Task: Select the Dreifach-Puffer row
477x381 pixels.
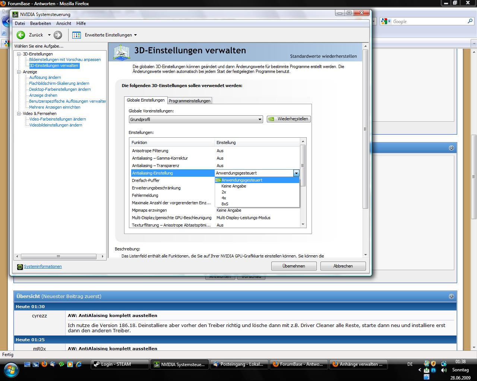Action: click(x=172, y=180)
